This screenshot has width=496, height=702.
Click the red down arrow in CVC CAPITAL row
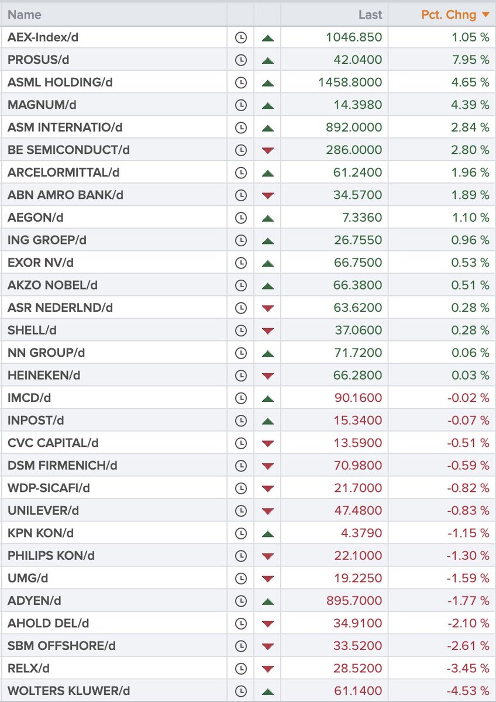coord(268,443)
